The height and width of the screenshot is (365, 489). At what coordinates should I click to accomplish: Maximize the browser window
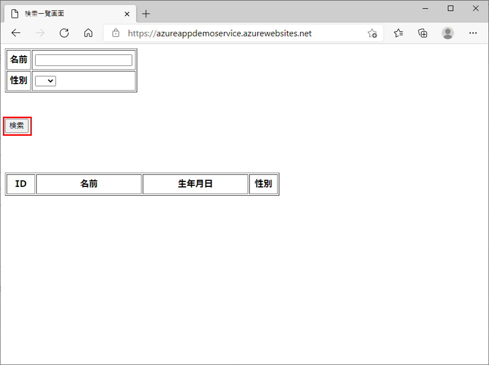point(451,8)
